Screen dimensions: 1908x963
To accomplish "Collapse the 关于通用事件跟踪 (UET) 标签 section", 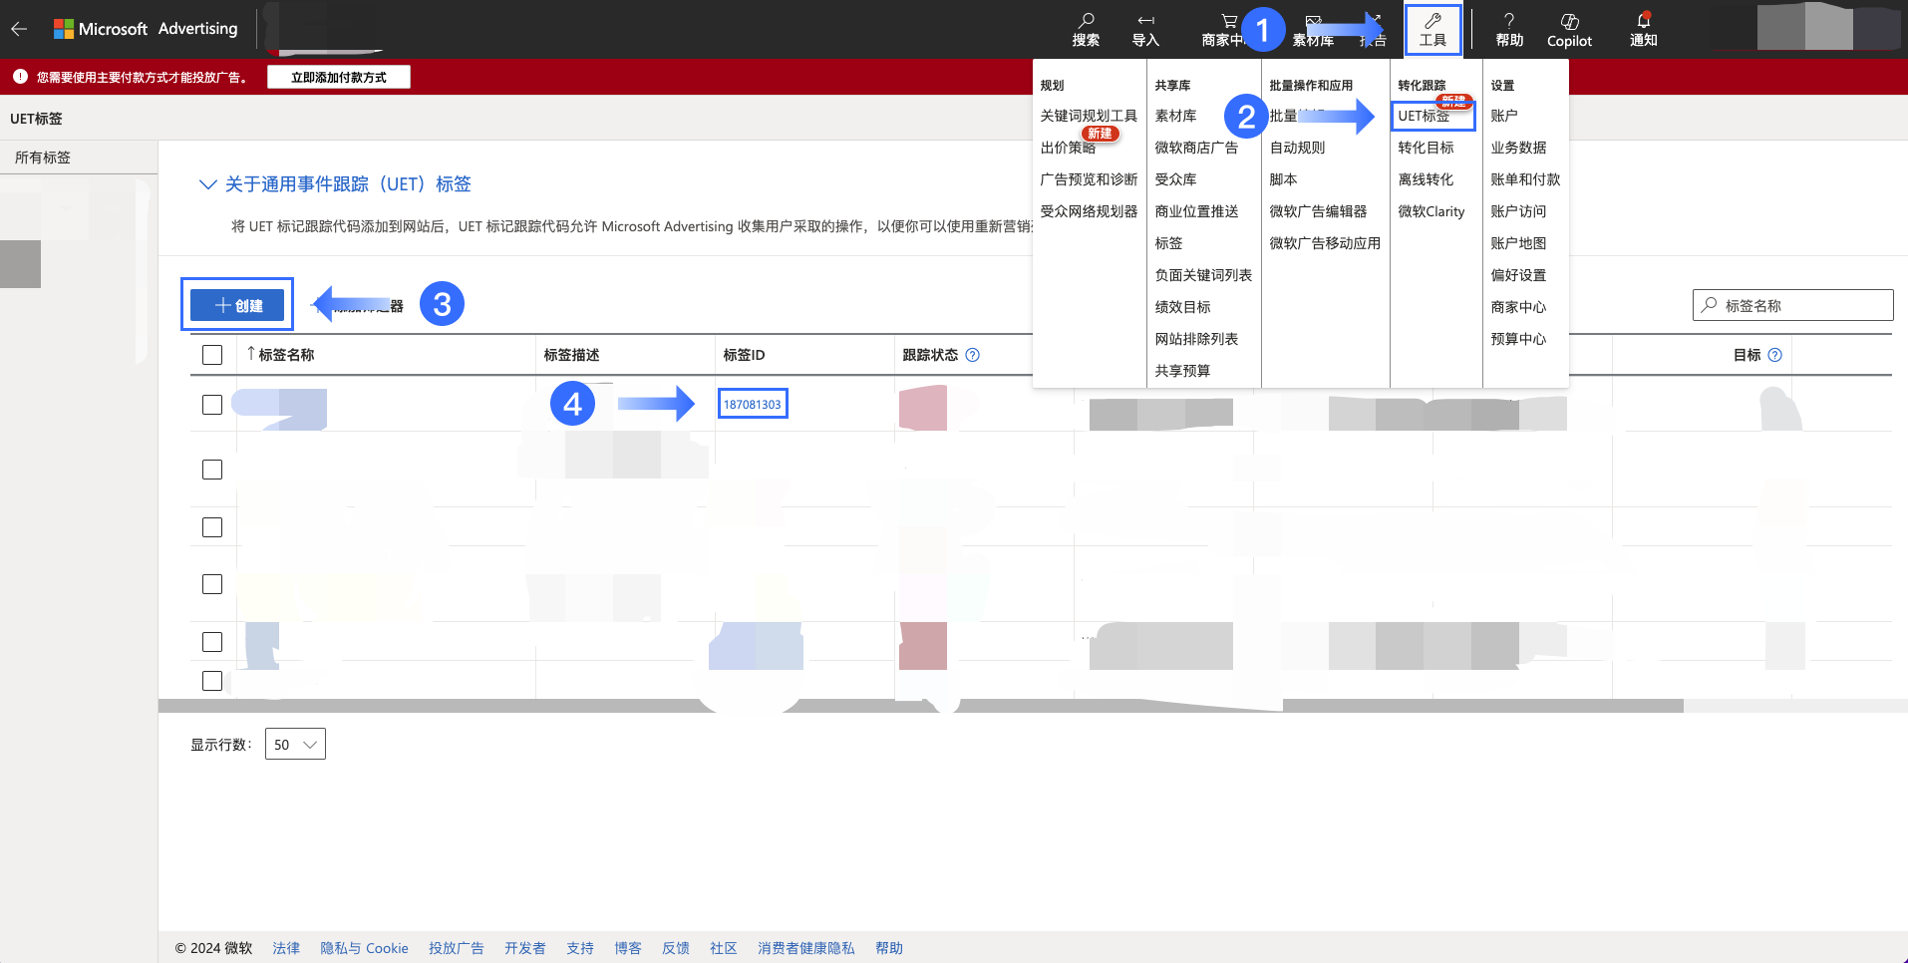I will click(x=208, y=184).
